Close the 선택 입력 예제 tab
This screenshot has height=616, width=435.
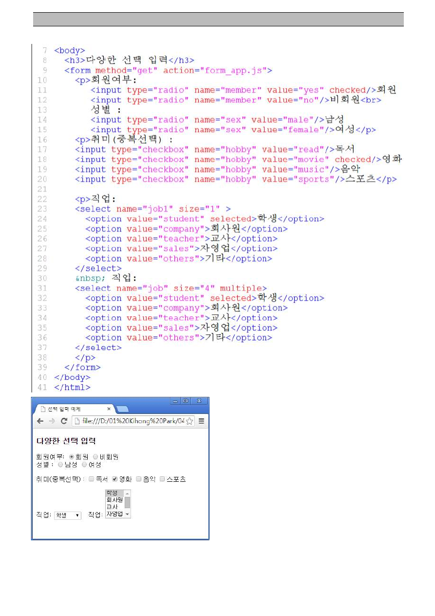109,409
